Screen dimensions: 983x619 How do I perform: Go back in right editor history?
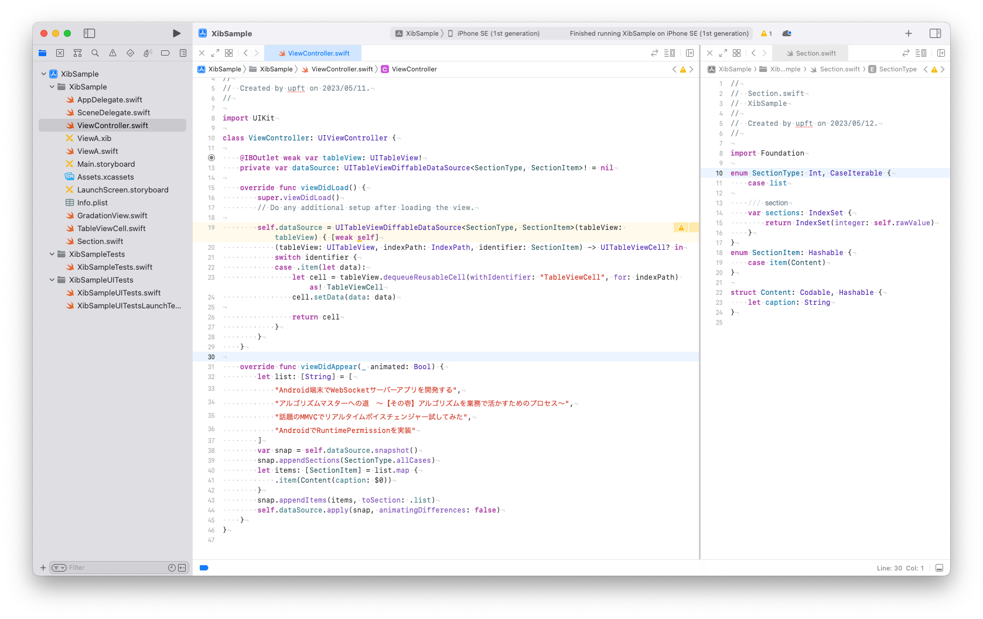point(753,53)
